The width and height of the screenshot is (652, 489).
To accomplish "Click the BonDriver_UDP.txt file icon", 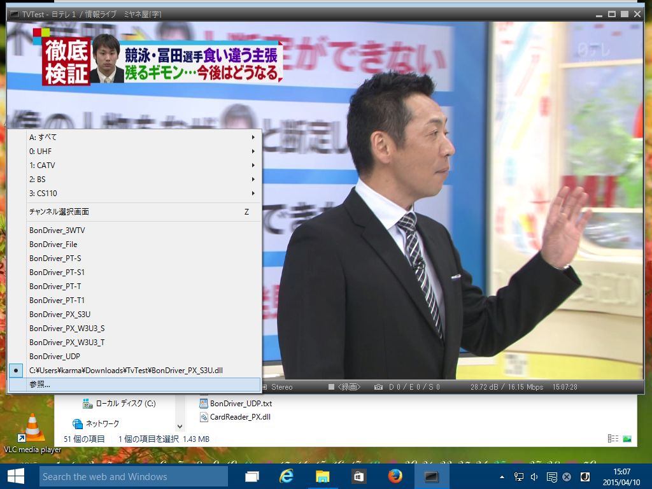I will pos(204,403).
